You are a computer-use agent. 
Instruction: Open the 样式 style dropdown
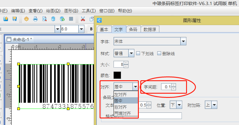pos(131,53)
